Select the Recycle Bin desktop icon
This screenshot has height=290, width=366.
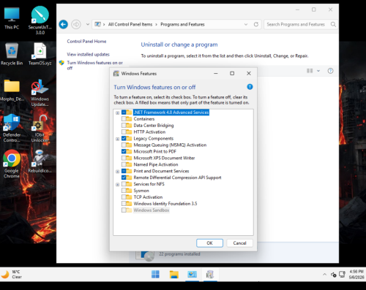point(12,54)
